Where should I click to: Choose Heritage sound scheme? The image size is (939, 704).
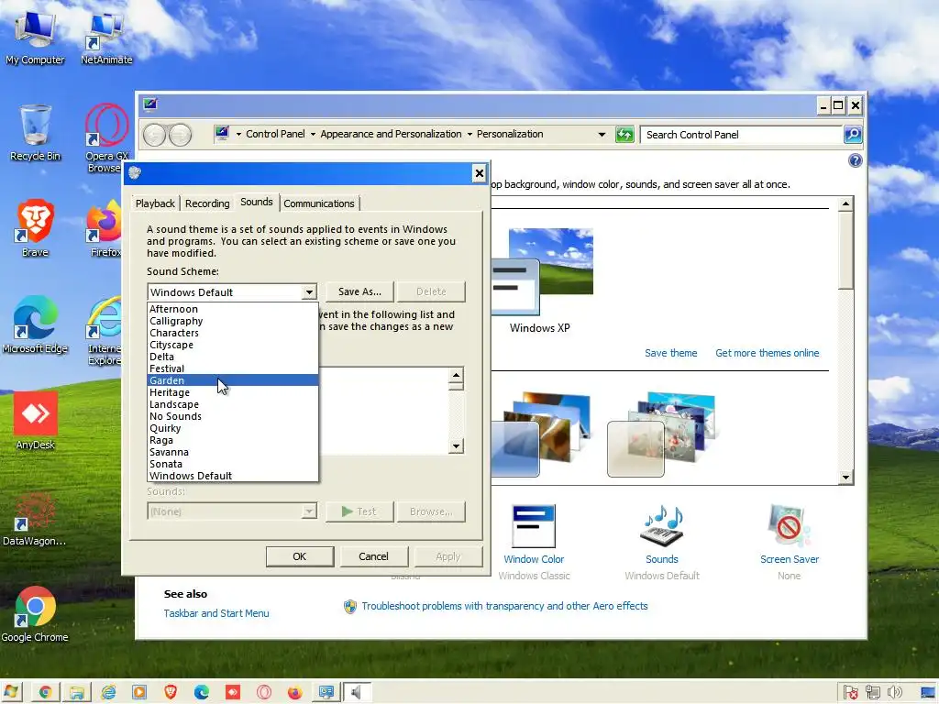coord(233,392)
